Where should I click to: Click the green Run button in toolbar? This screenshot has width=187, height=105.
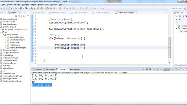[x=21, y=8]
